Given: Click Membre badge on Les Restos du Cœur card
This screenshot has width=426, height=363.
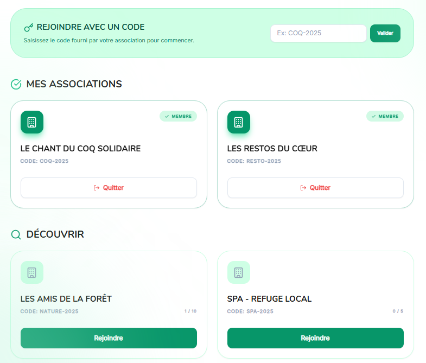Looking at the screenshot, I should coord(385,116).
